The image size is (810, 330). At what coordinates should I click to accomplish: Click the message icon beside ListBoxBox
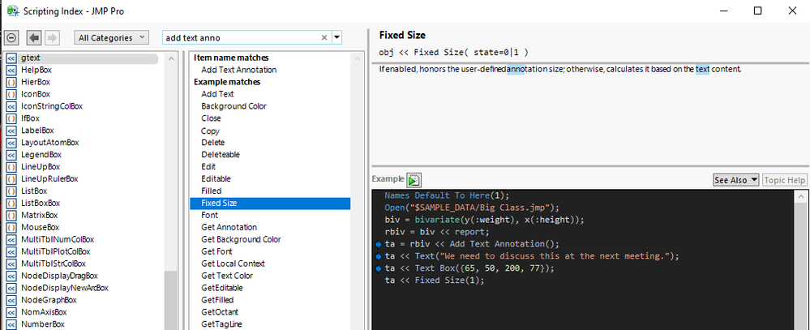coord(11,203)
